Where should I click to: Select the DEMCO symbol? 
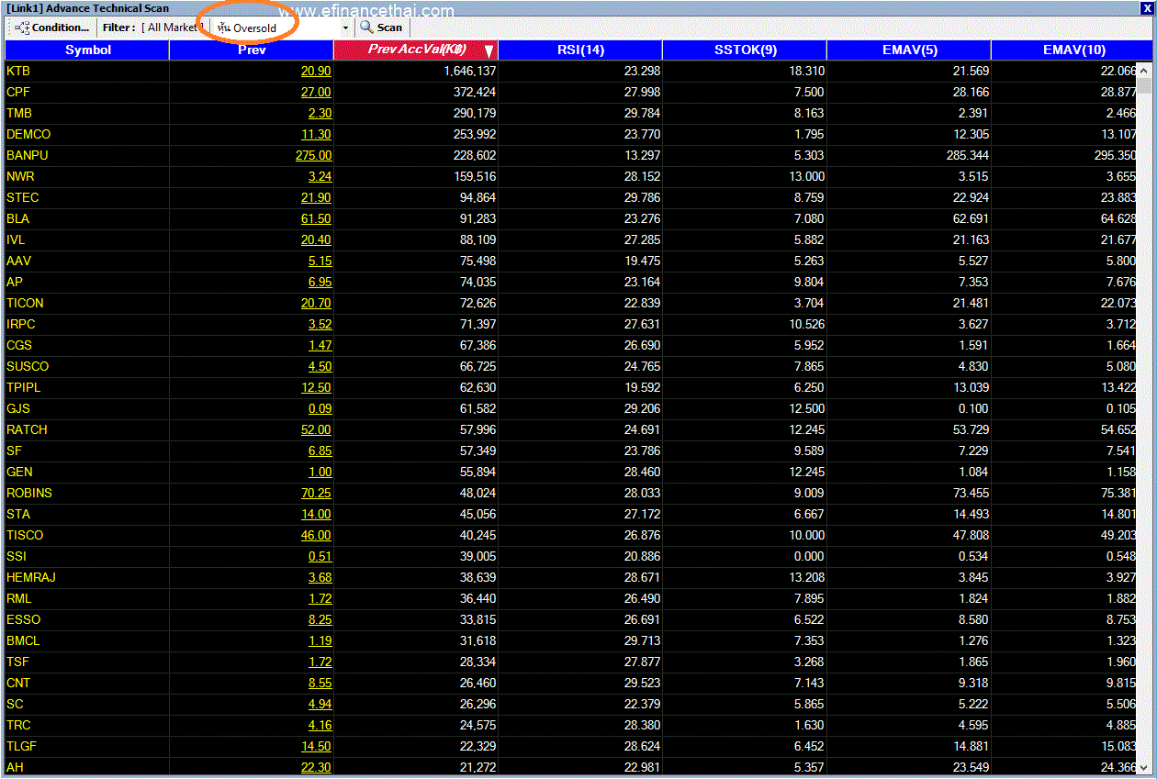pos(28,134)
